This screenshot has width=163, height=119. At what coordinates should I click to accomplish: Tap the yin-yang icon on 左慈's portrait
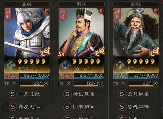pyautogui.click(x=156, y=11)
